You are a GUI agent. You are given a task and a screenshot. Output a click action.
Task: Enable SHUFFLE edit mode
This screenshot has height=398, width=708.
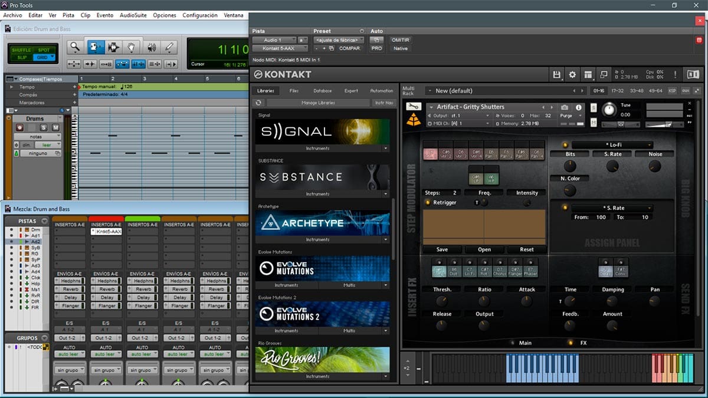click(21, 50)
